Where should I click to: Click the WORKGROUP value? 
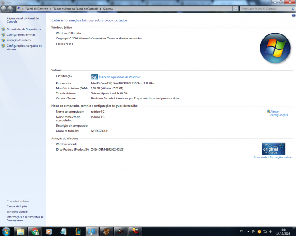[x=99, y=131]
